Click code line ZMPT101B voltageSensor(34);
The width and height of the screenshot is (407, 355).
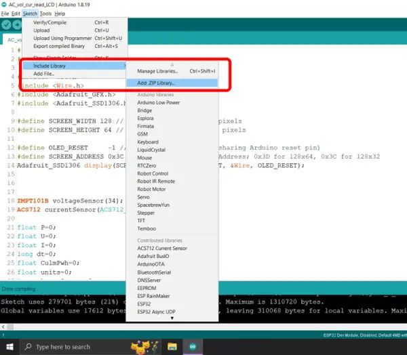(x=70, y=201)
